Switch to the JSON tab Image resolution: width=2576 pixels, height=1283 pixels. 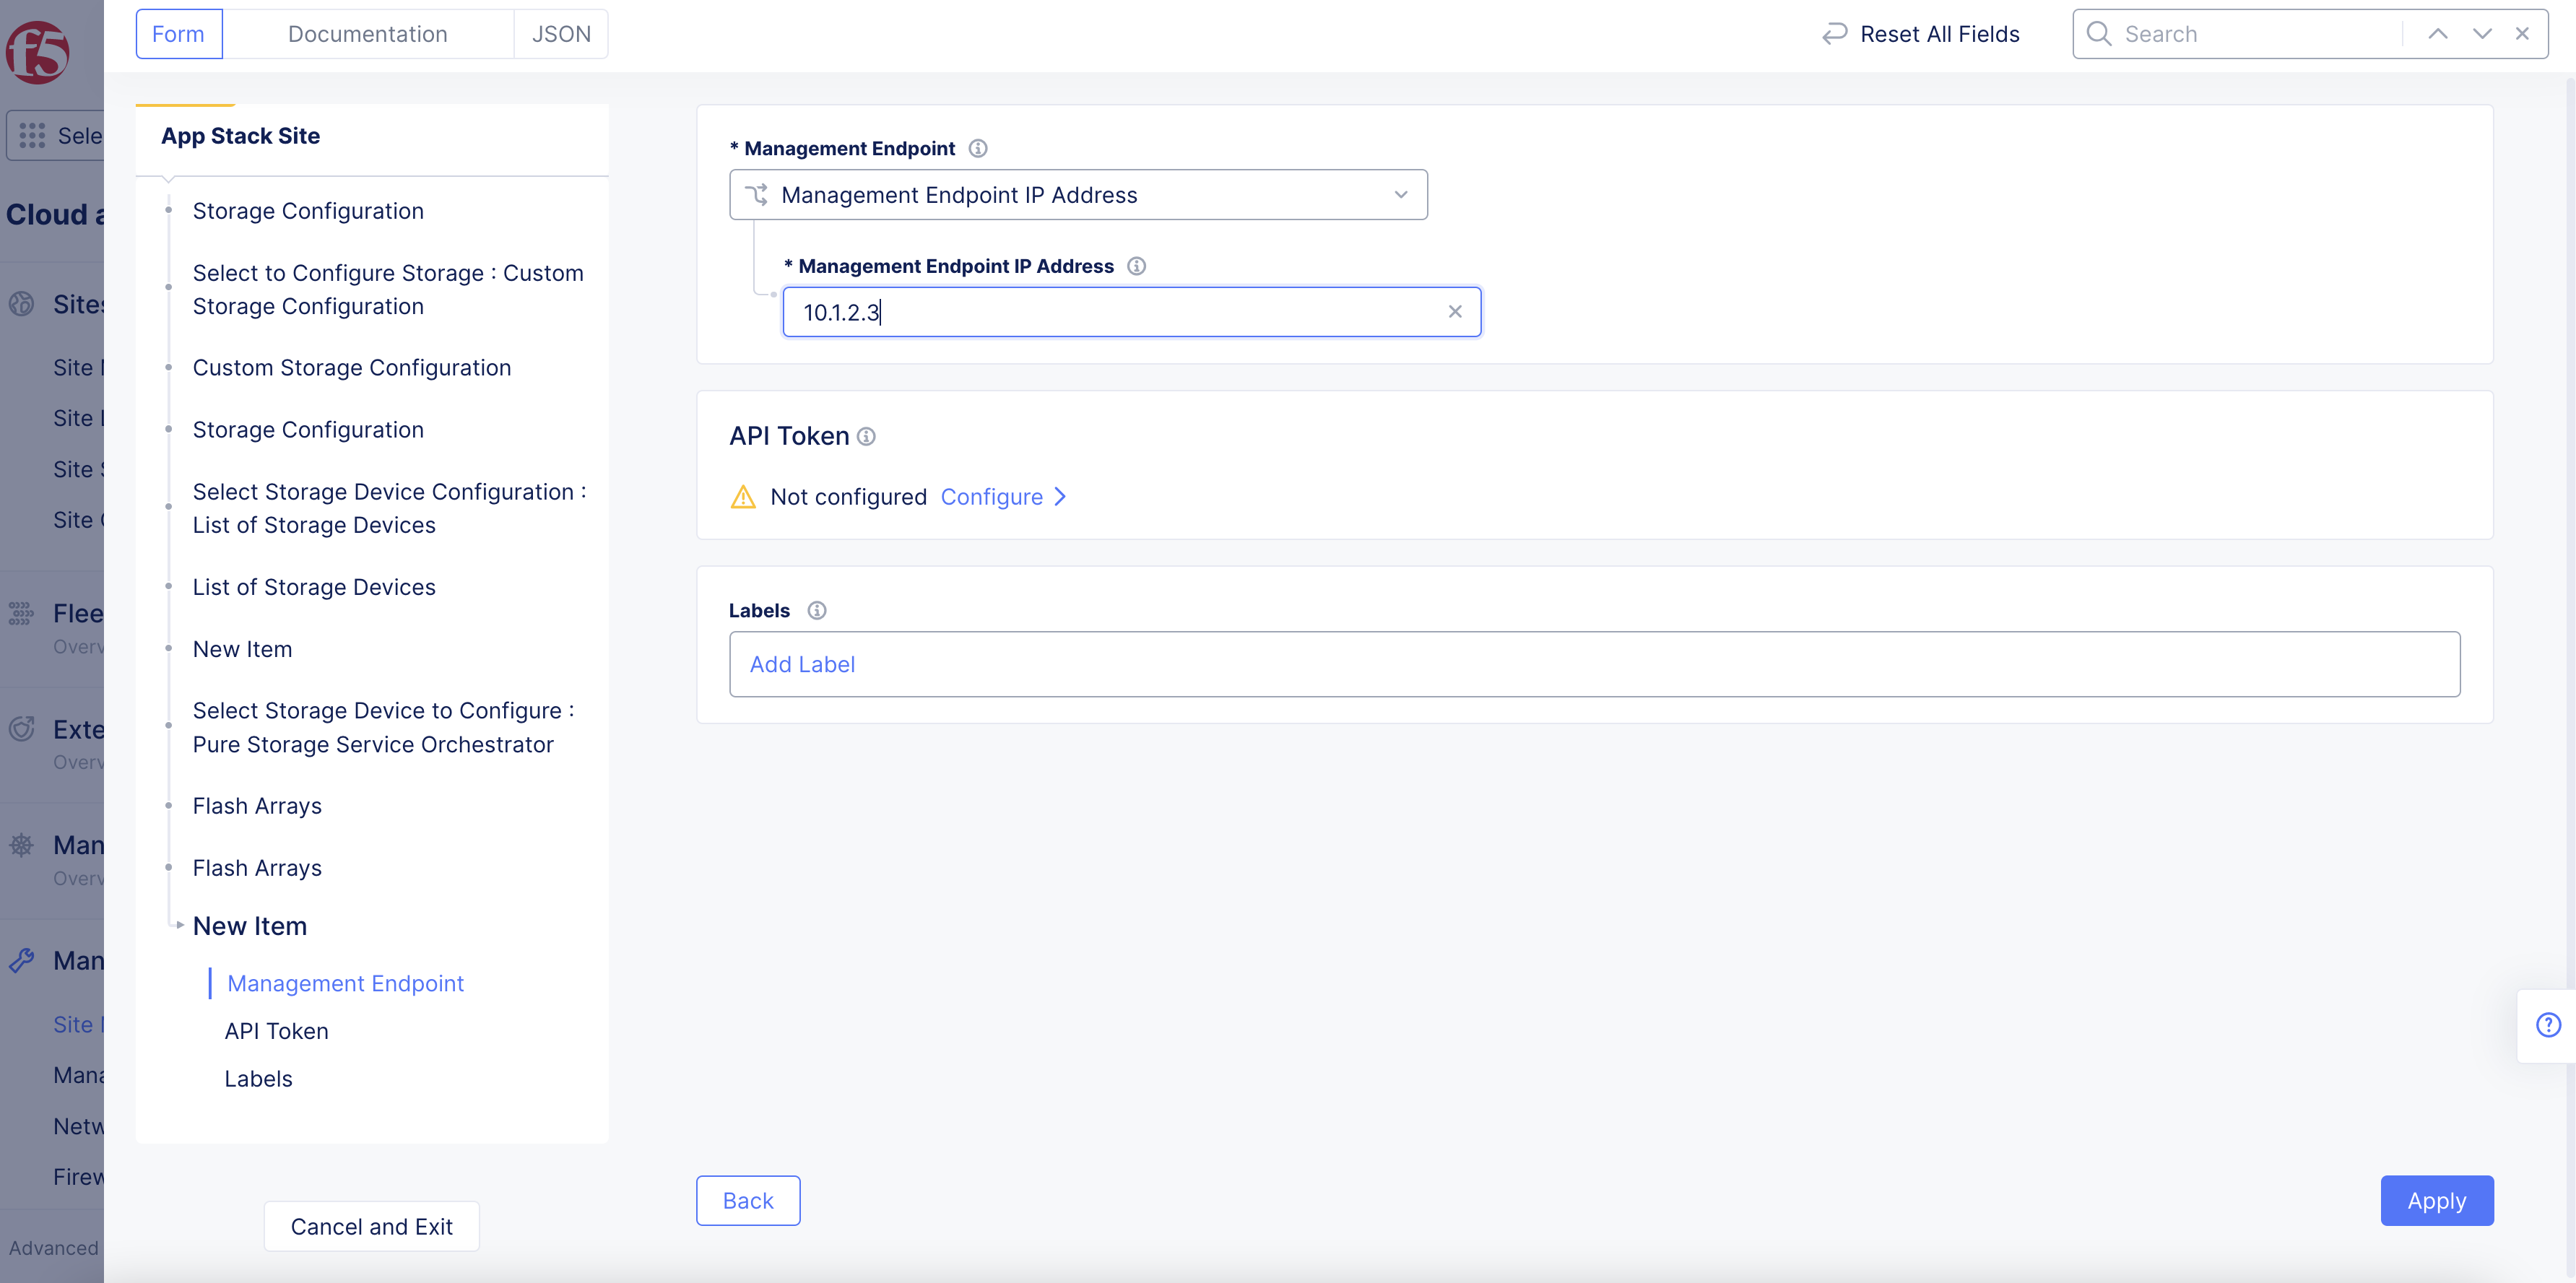point(561,34)
